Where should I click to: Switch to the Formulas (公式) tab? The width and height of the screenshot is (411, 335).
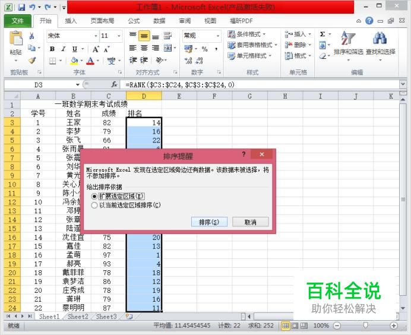pos(134,21)
